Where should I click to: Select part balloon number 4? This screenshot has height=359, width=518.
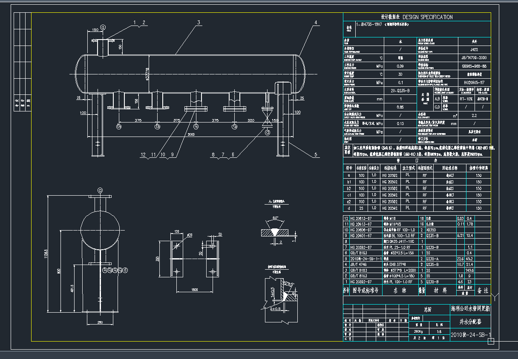(316, 22)
